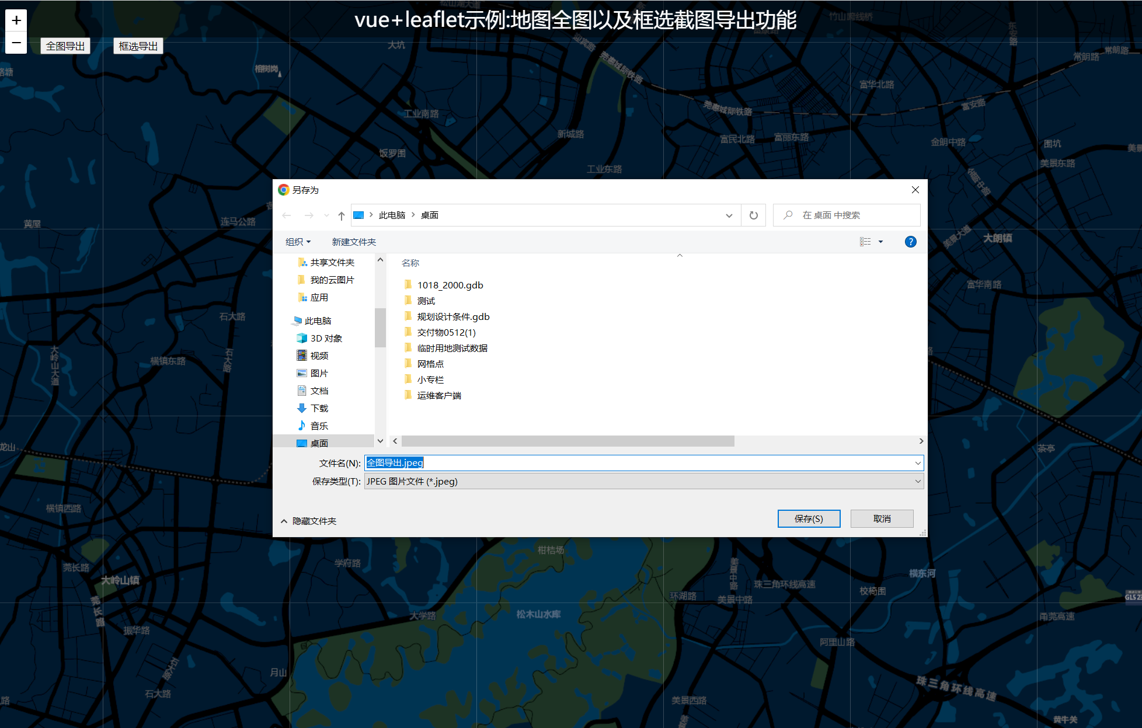This screenshot has height=728, width=1142.
Task: Click the 框选导出 export button
Action: [x=138, y=46]
